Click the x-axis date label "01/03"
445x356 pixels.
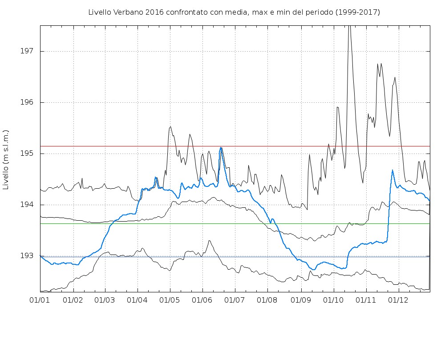105,300
